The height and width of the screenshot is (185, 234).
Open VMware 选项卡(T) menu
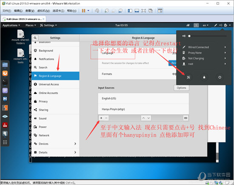coord(58,11)
